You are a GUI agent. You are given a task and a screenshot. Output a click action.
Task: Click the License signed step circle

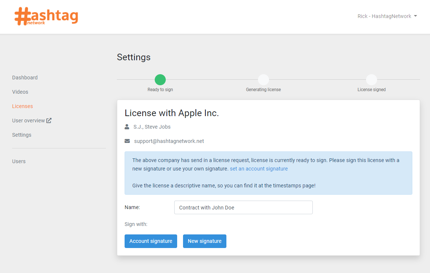371,80
